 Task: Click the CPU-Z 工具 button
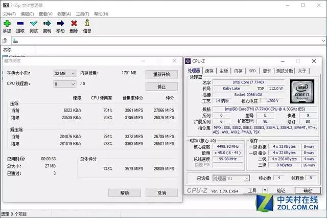coord(252,190)
